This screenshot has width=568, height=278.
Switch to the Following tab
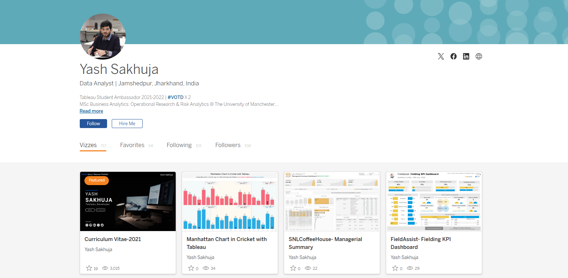click(179, 145)
